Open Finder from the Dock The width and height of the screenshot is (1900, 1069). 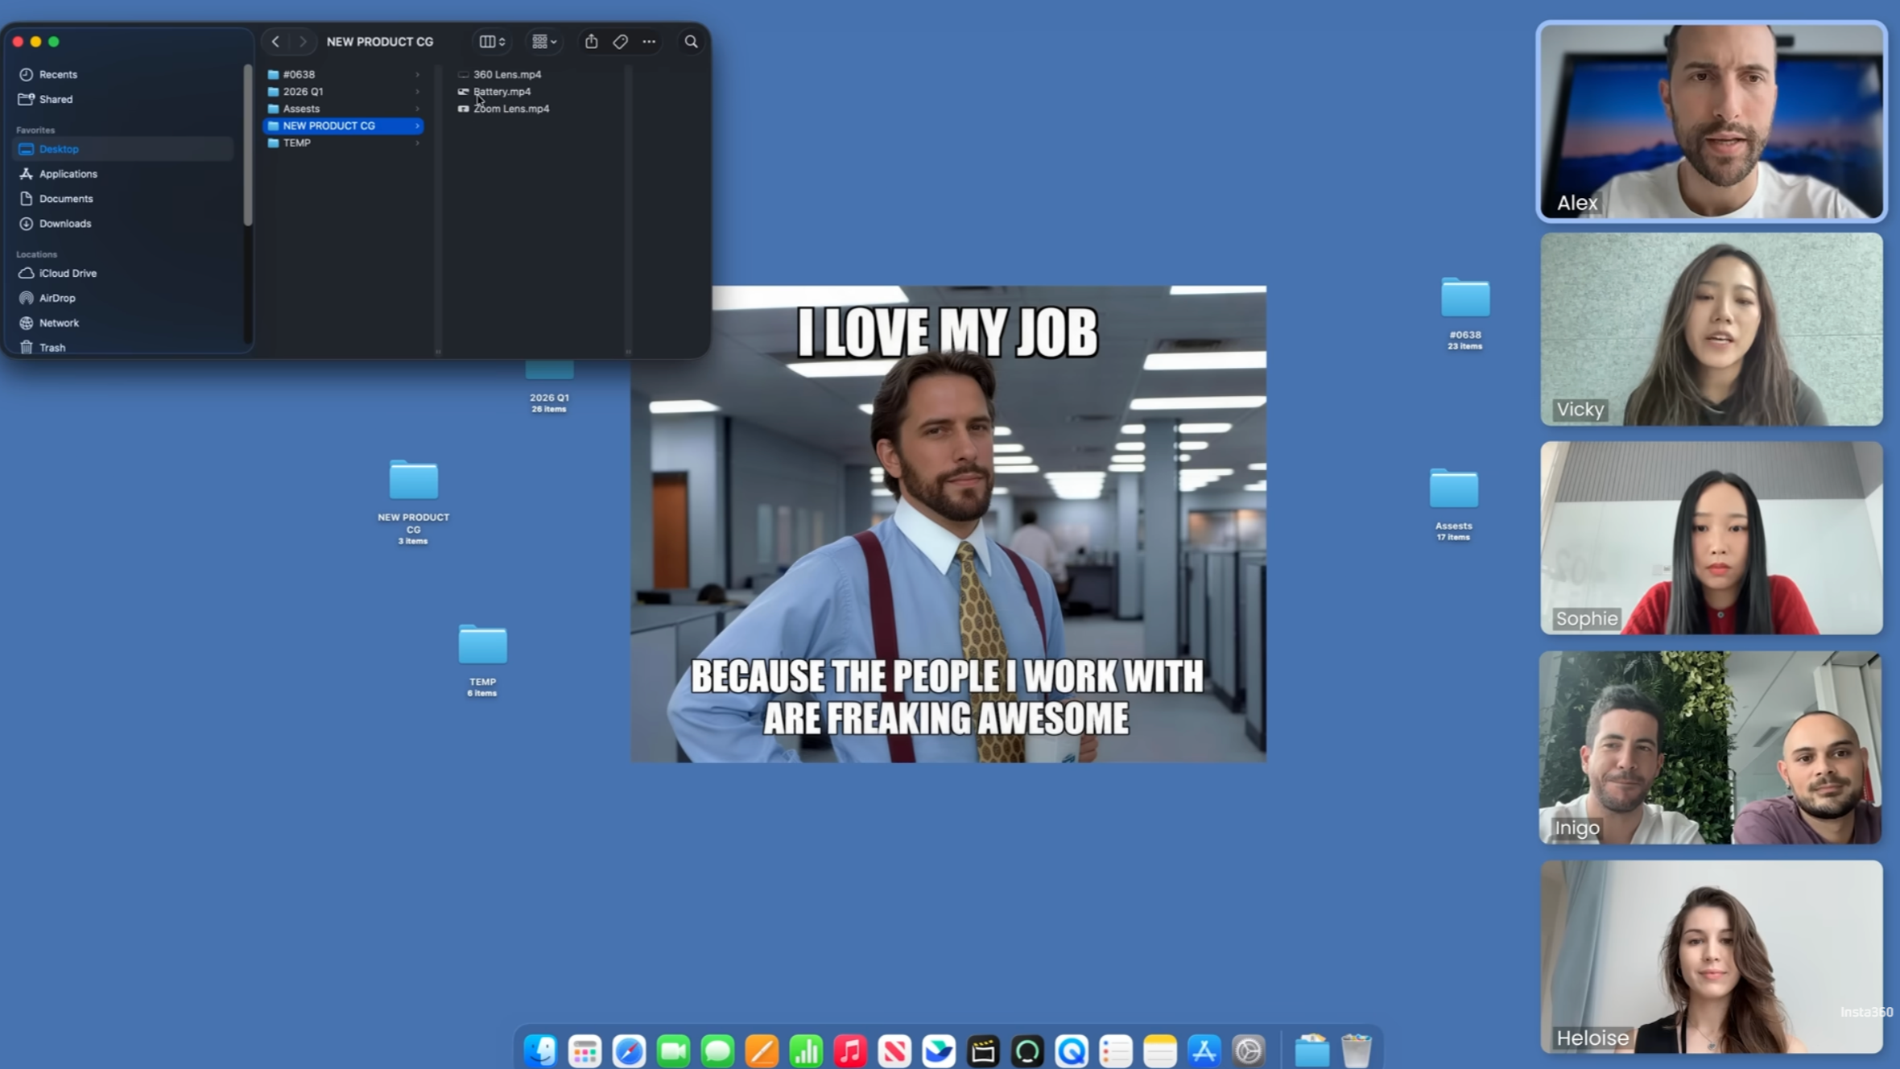(x=540, y=1051)
